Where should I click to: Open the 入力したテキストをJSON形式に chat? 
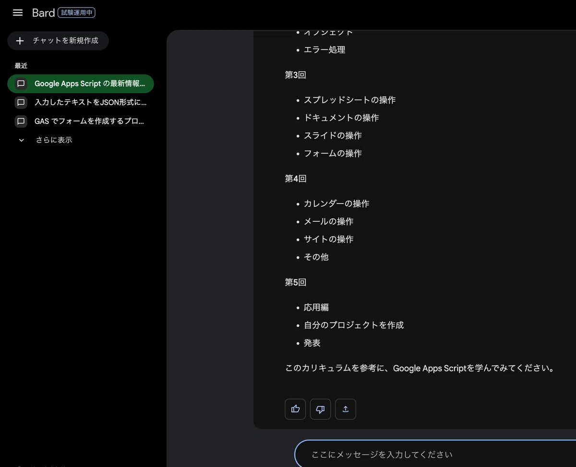(81, 102)
